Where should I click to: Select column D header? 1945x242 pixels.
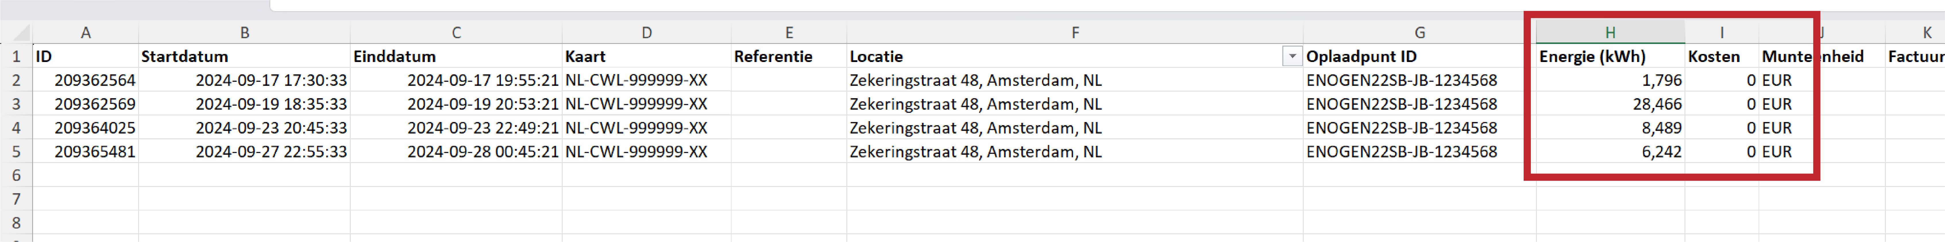[x=646, y=32]
